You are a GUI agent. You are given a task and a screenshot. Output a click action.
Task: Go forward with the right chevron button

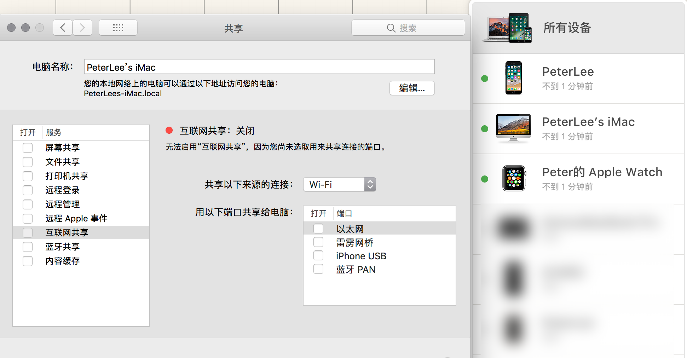pos(82,28)
